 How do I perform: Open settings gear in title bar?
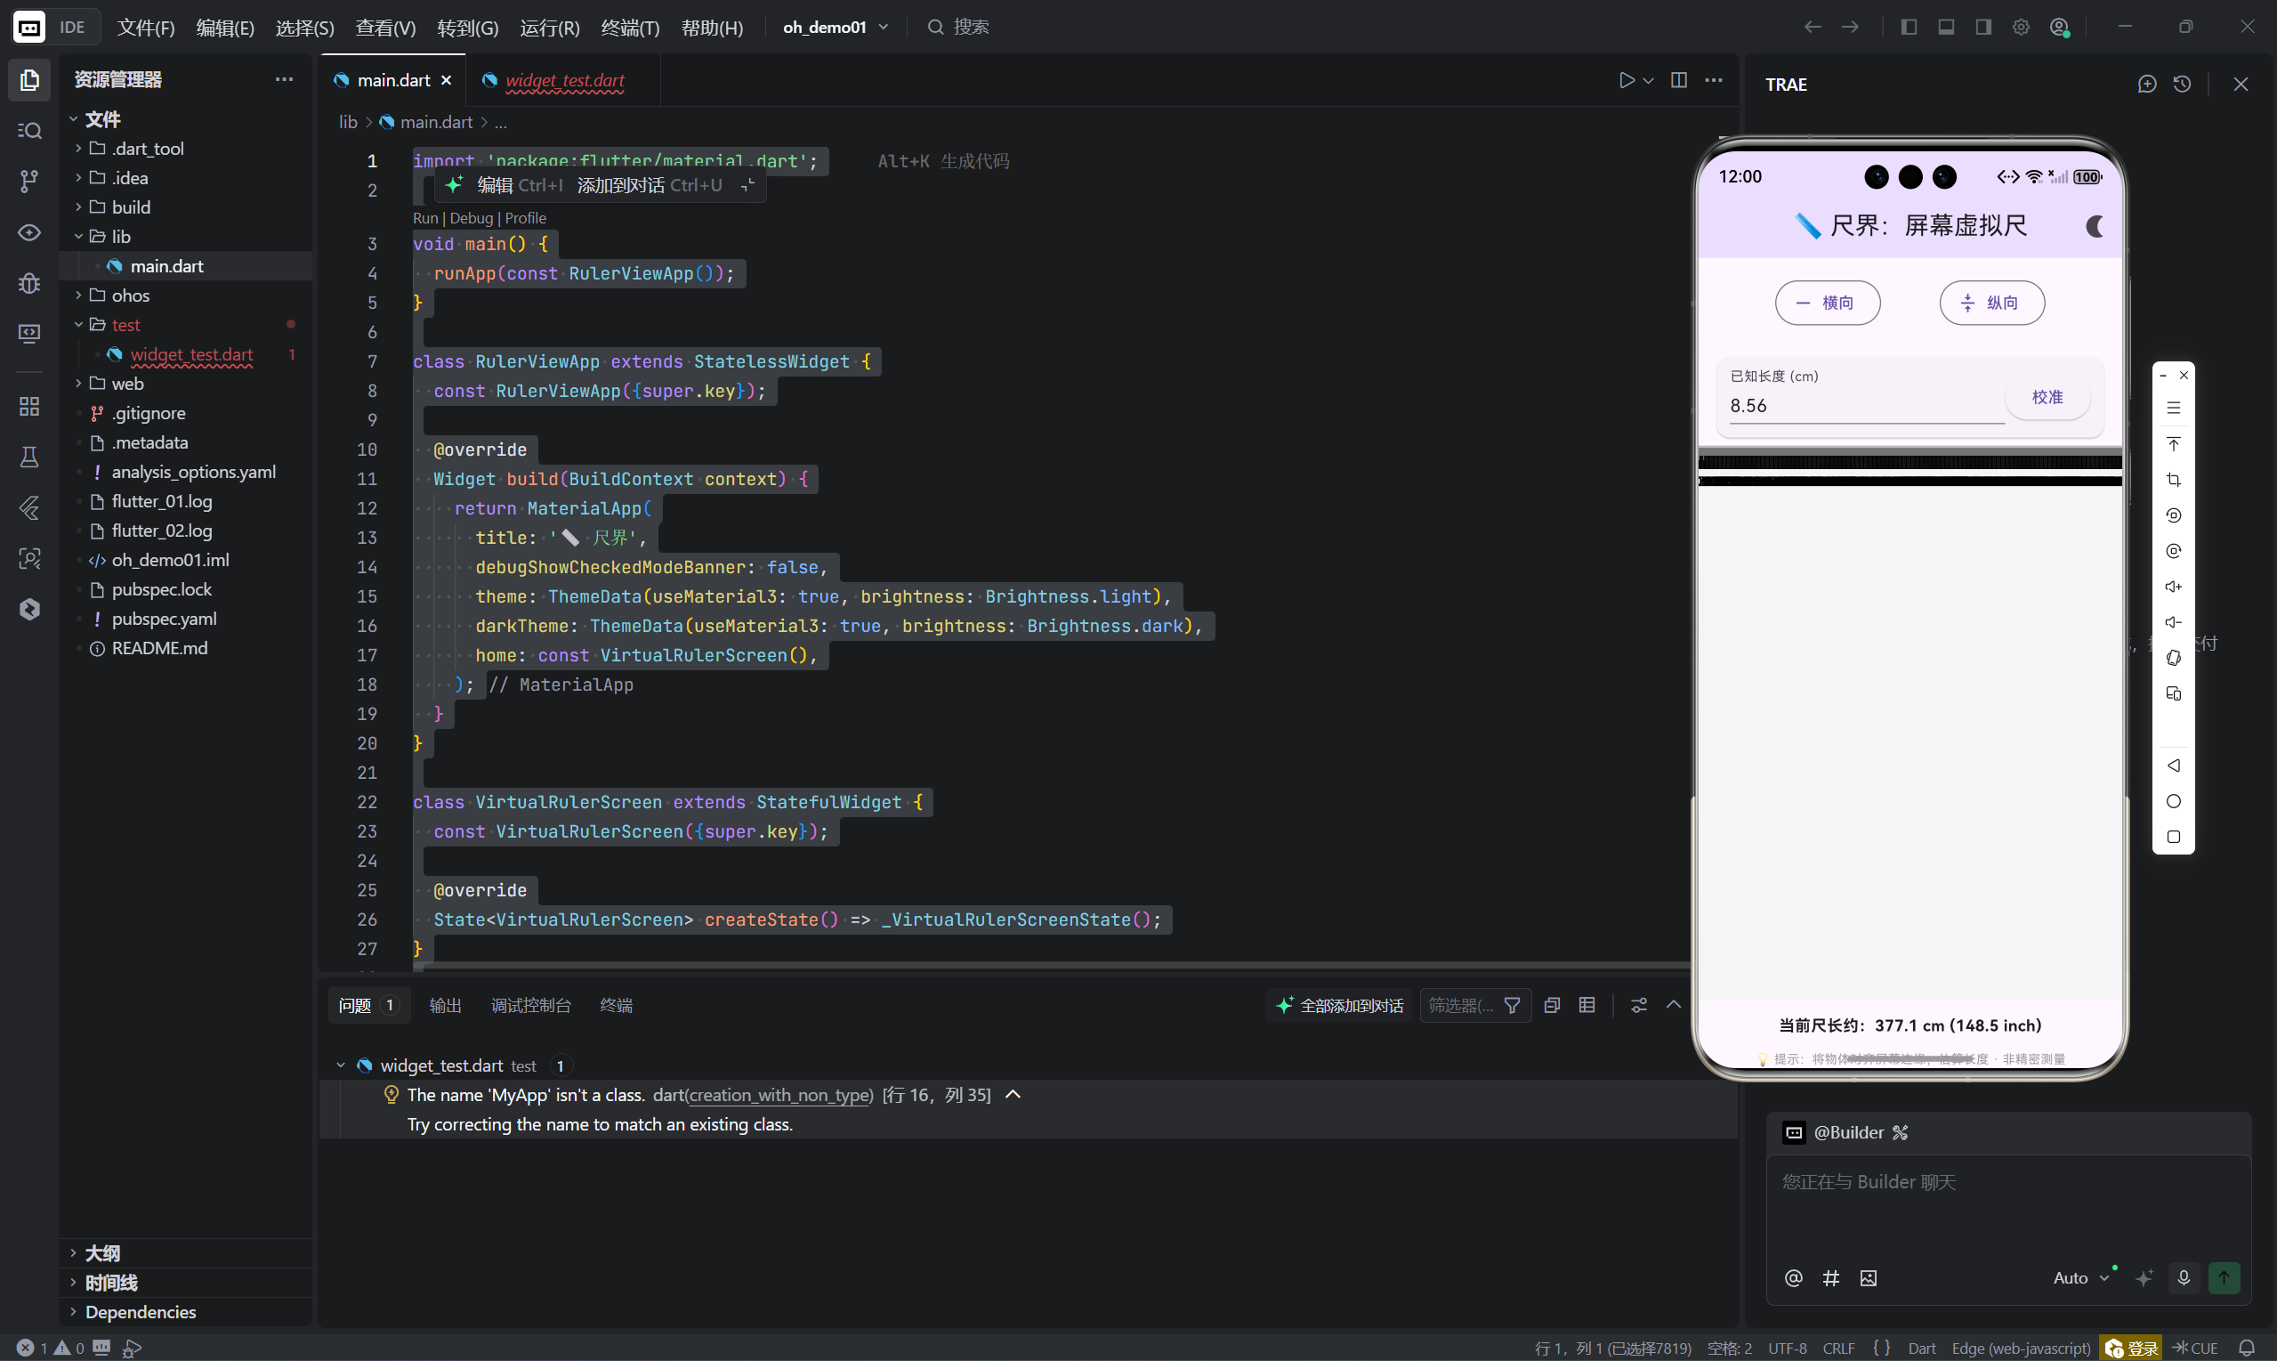pyautogui.click(x=2021, y=27)
